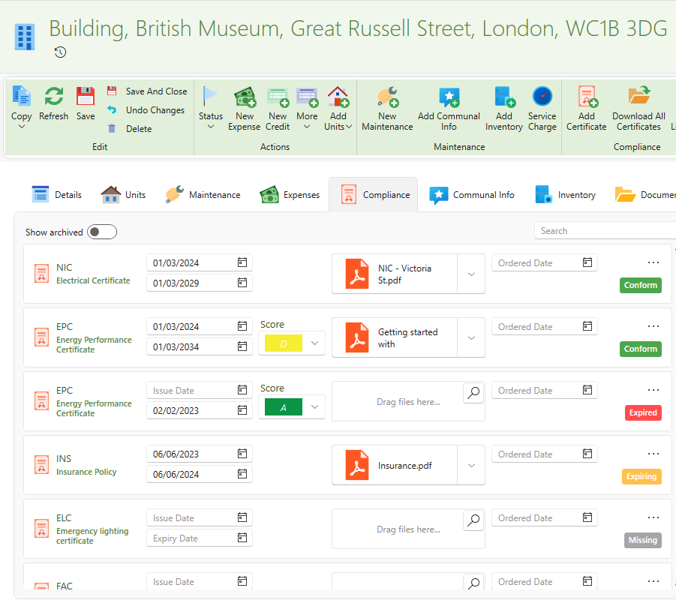Click Expiring status badge on INS row
The height and width of the screenshot is (612, 676).
pyautogui.click(x=641, y=476)
